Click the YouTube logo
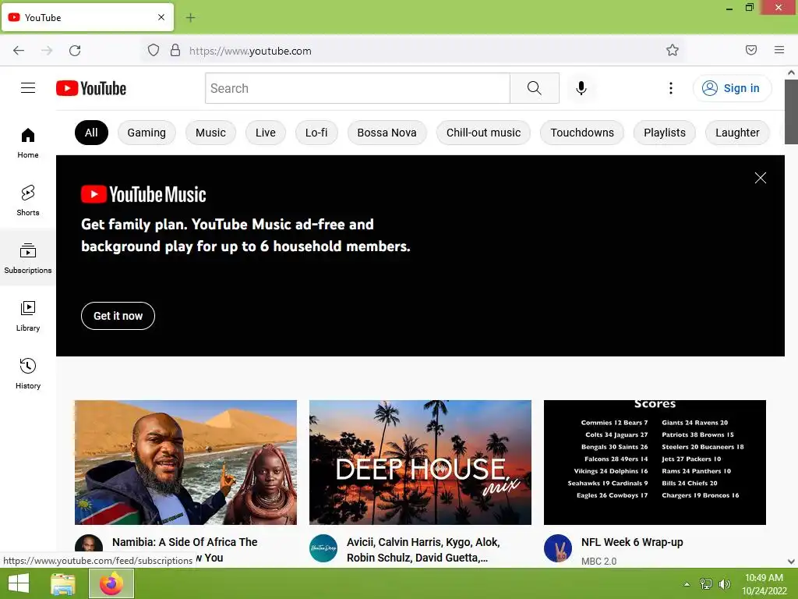The width and height of the screenshot is (798, 599). pos(91,88)
